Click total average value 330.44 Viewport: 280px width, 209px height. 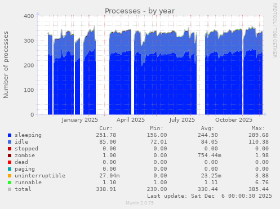[208, 189]
